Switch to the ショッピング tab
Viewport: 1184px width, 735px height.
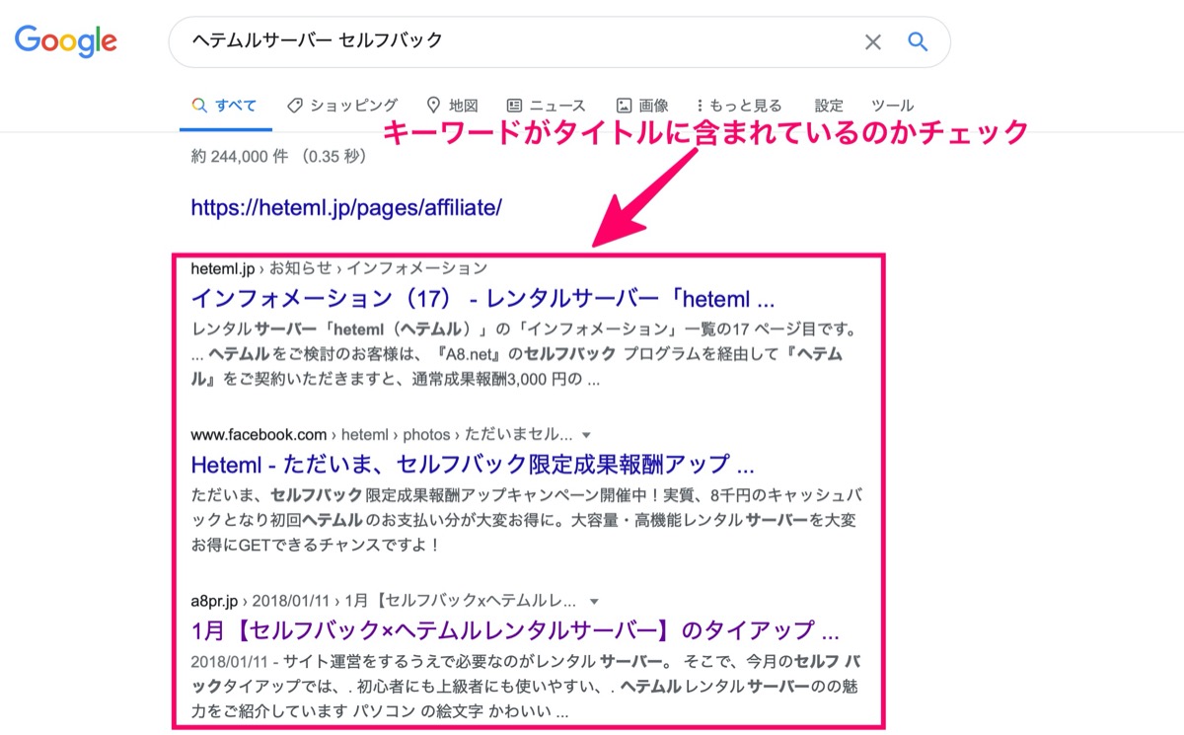(x=342, y=106)
